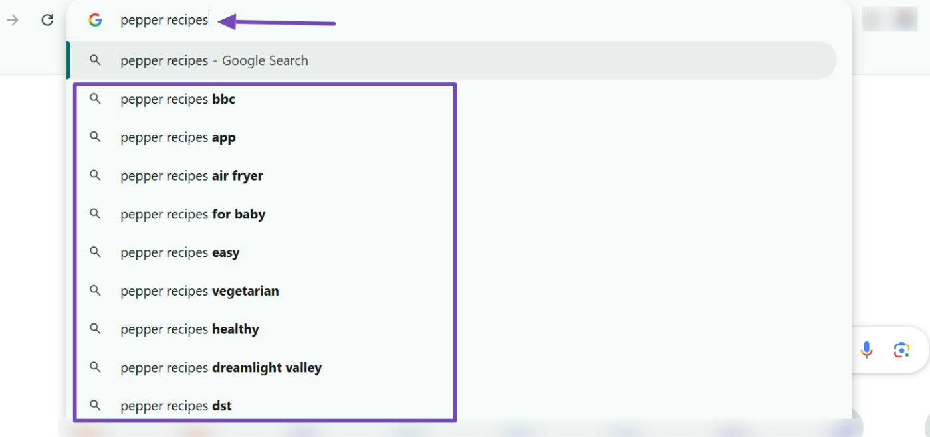Choose 'pepper recipes bbc' suggestion
This screenshot has height=437, width=930.
coord(177,100)
